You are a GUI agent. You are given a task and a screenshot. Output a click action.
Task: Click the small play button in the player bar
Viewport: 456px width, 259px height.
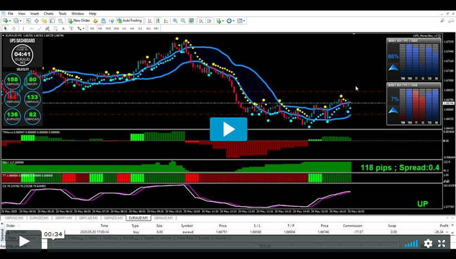(x=23, y=241)
